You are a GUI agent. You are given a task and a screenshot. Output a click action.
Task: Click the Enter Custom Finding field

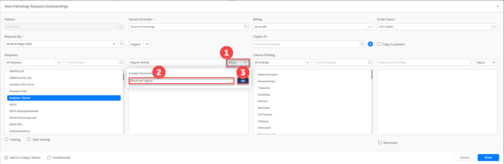point(424,62)
